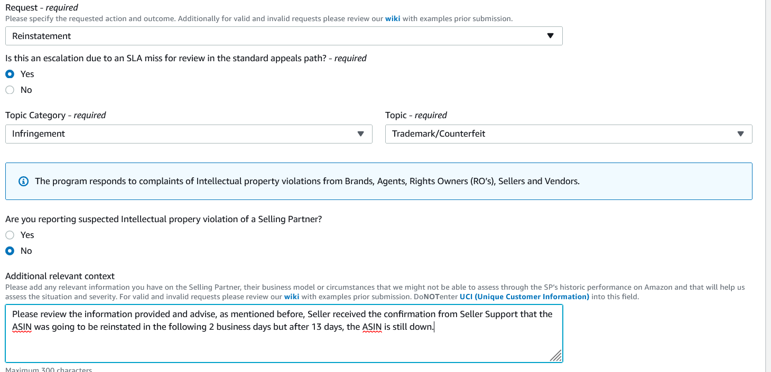Open the wiki link under Request

point(392,18)
